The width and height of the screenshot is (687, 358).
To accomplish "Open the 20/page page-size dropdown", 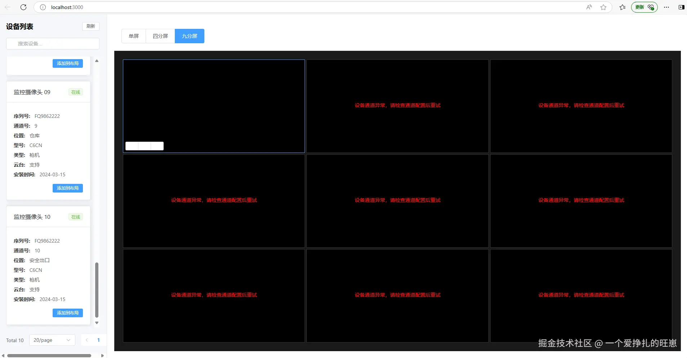I will point(52,340).
